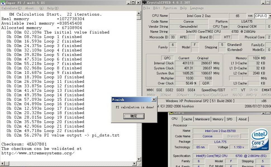The image size is (271, 167).
Task: Select the Cache tab in CPU-Z
Action: (x=187, y=119)
